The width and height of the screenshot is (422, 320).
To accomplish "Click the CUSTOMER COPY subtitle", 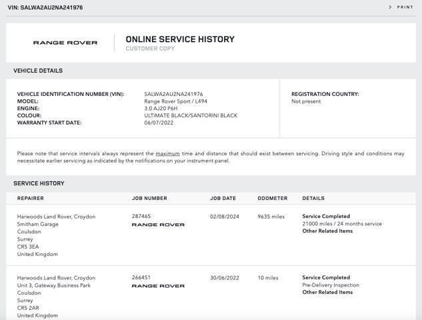I will click(x=150, y=49).
